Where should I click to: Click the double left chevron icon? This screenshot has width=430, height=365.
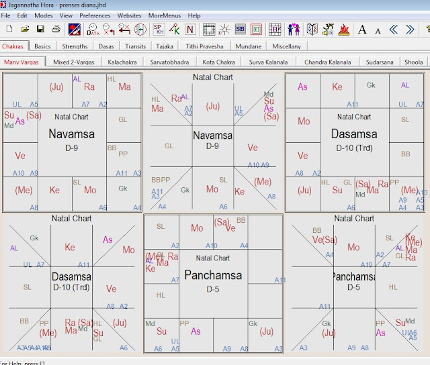click(394, 30)
